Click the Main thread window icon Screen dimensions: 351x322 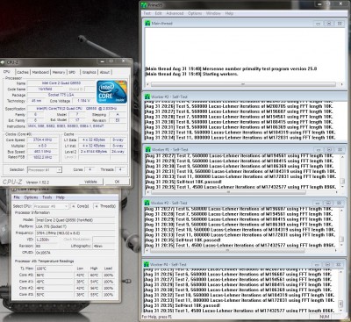tap(148, 23)
